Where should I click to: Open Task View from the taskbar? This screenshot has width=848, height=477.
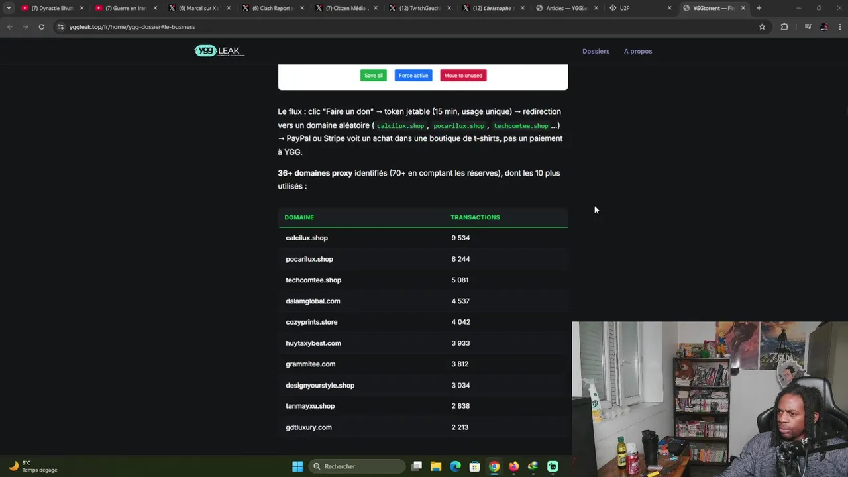coord(417,466)
